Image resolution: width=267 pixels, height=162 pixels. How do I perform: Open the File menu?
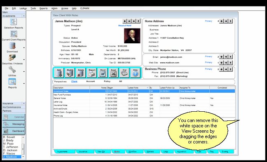tap(7, 8)
